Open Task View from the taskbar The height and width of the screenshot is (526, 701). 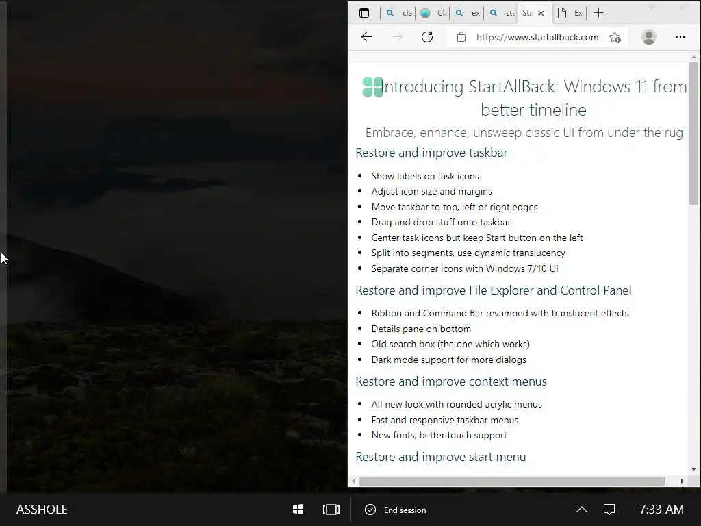(331, 510)
